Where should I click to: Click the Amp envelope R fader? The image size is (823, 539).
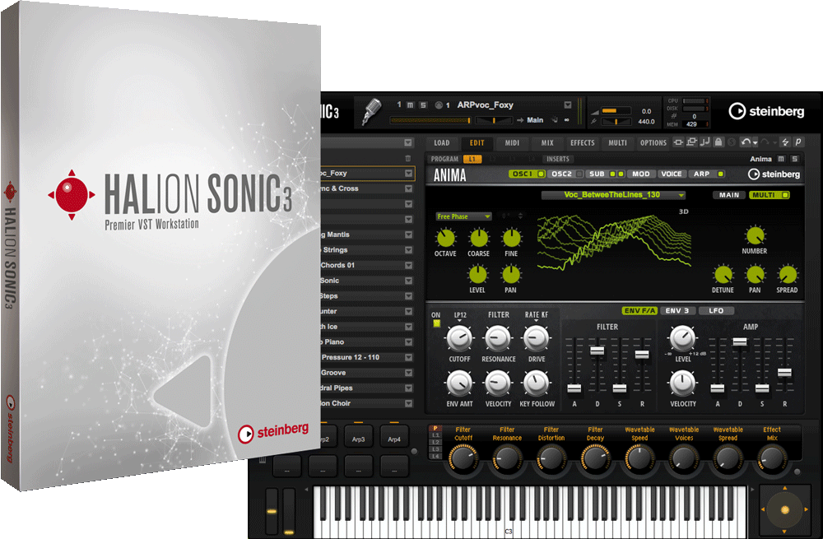784,373
